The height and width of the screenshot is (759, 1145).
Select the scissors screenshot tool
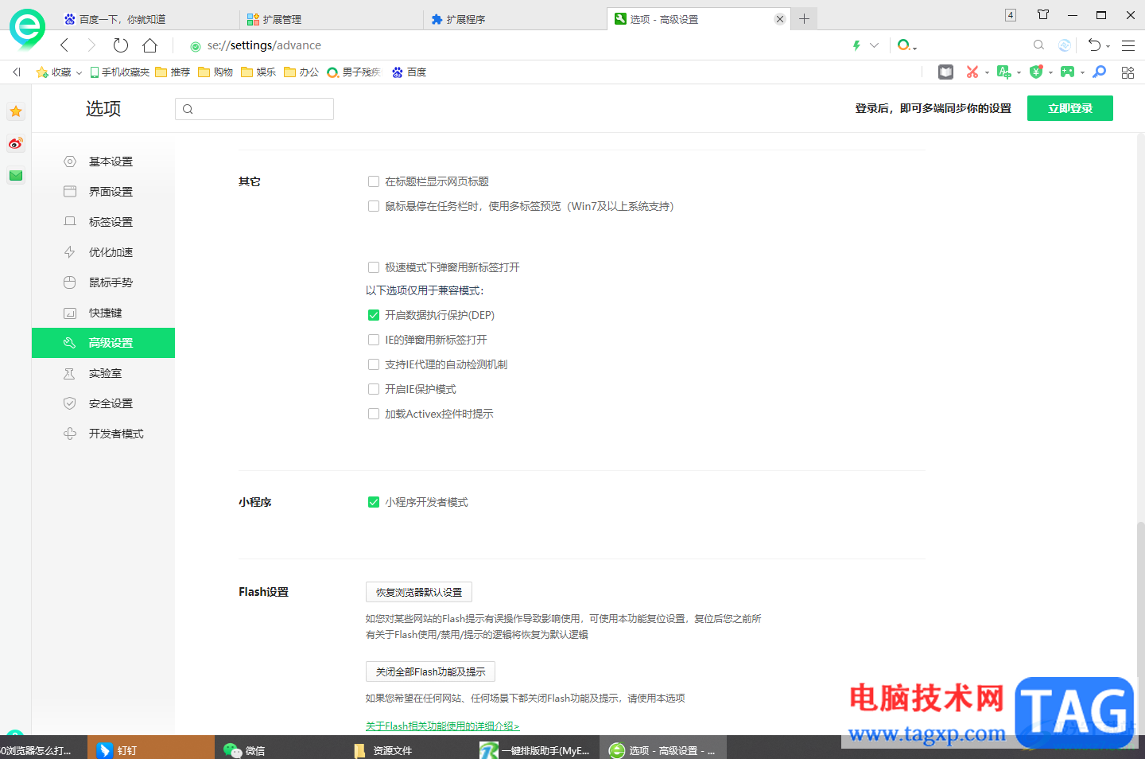coord(972,72)
